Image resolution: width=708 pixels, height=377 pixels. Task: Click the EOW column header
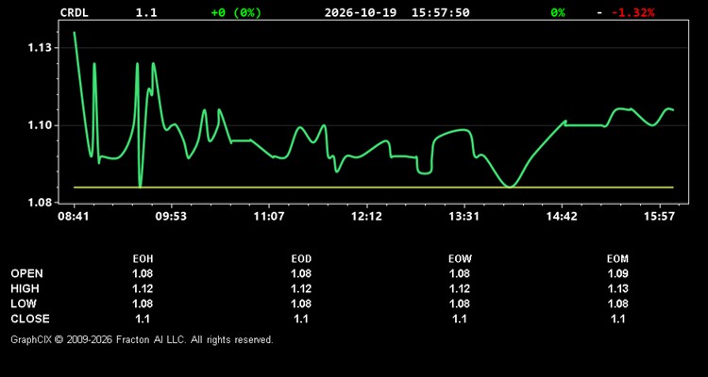460,259
